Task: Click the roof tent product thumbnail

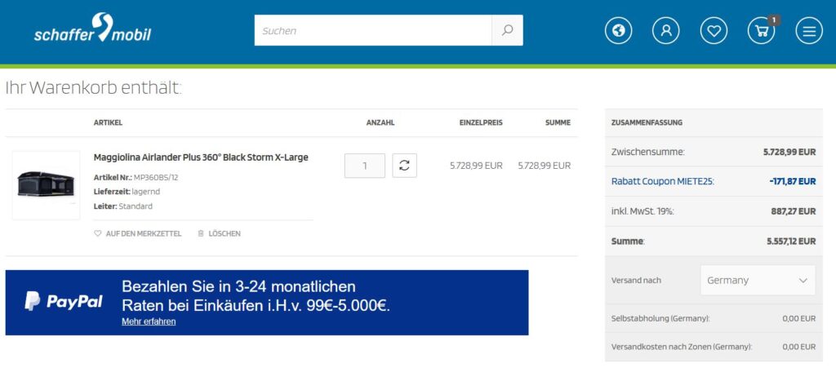Action: [x=46, y=185]
